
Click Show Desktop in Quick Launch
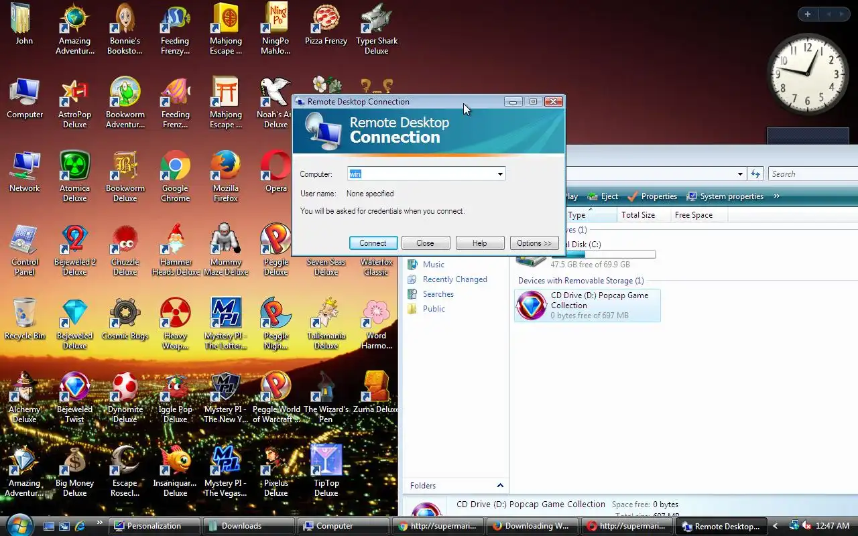coord(49,526)
